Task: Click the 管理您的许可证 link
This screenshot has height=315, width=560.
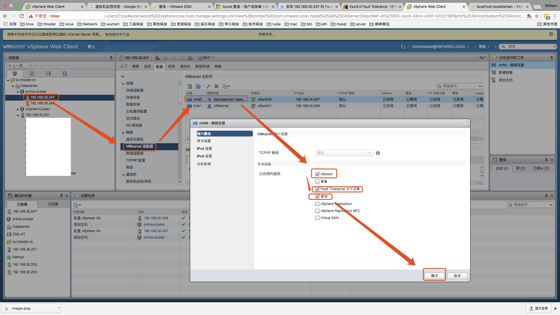Action: [x=117, y=34]
